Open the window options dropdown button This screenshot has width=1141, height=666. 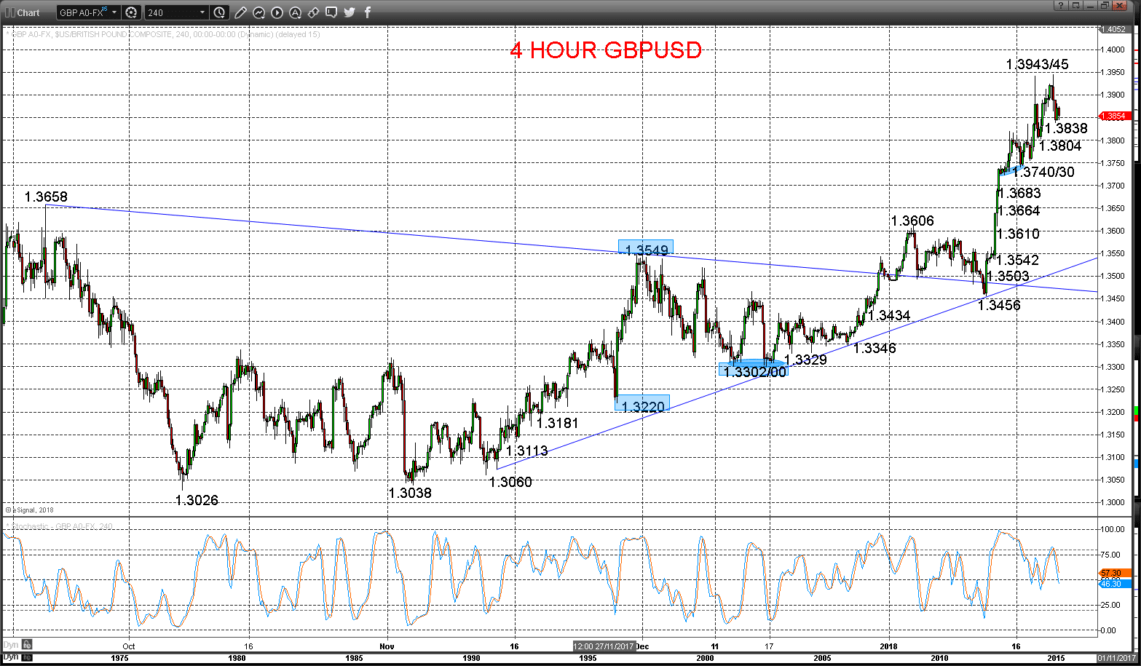tap(1076, 5)
